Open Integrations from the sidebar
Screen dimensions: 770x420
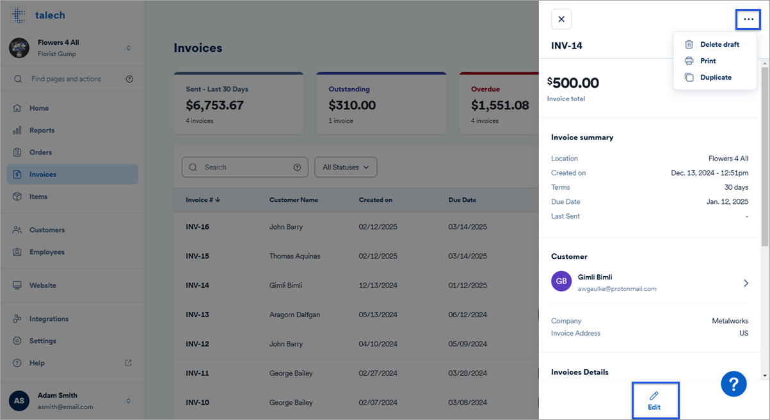coord(72,319)
